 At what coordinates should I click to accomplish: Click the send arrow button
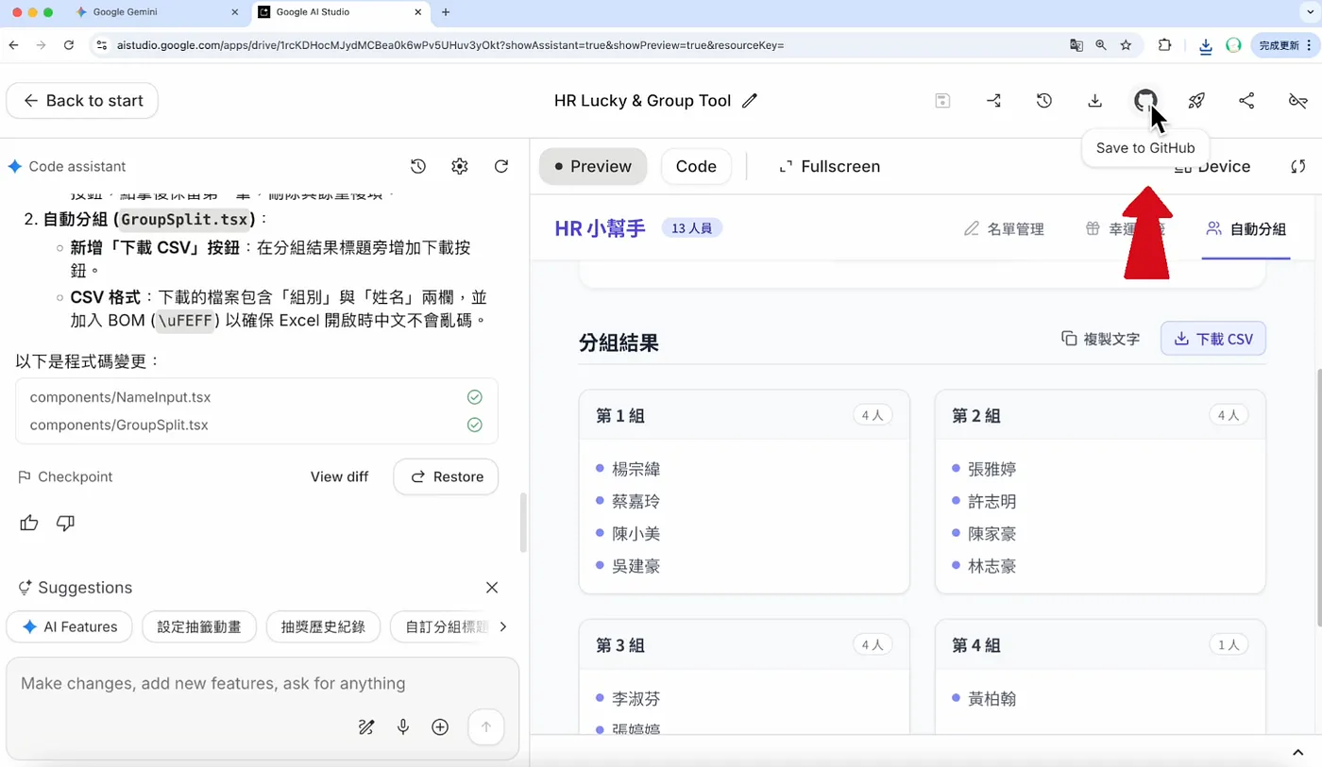point(486,727)
